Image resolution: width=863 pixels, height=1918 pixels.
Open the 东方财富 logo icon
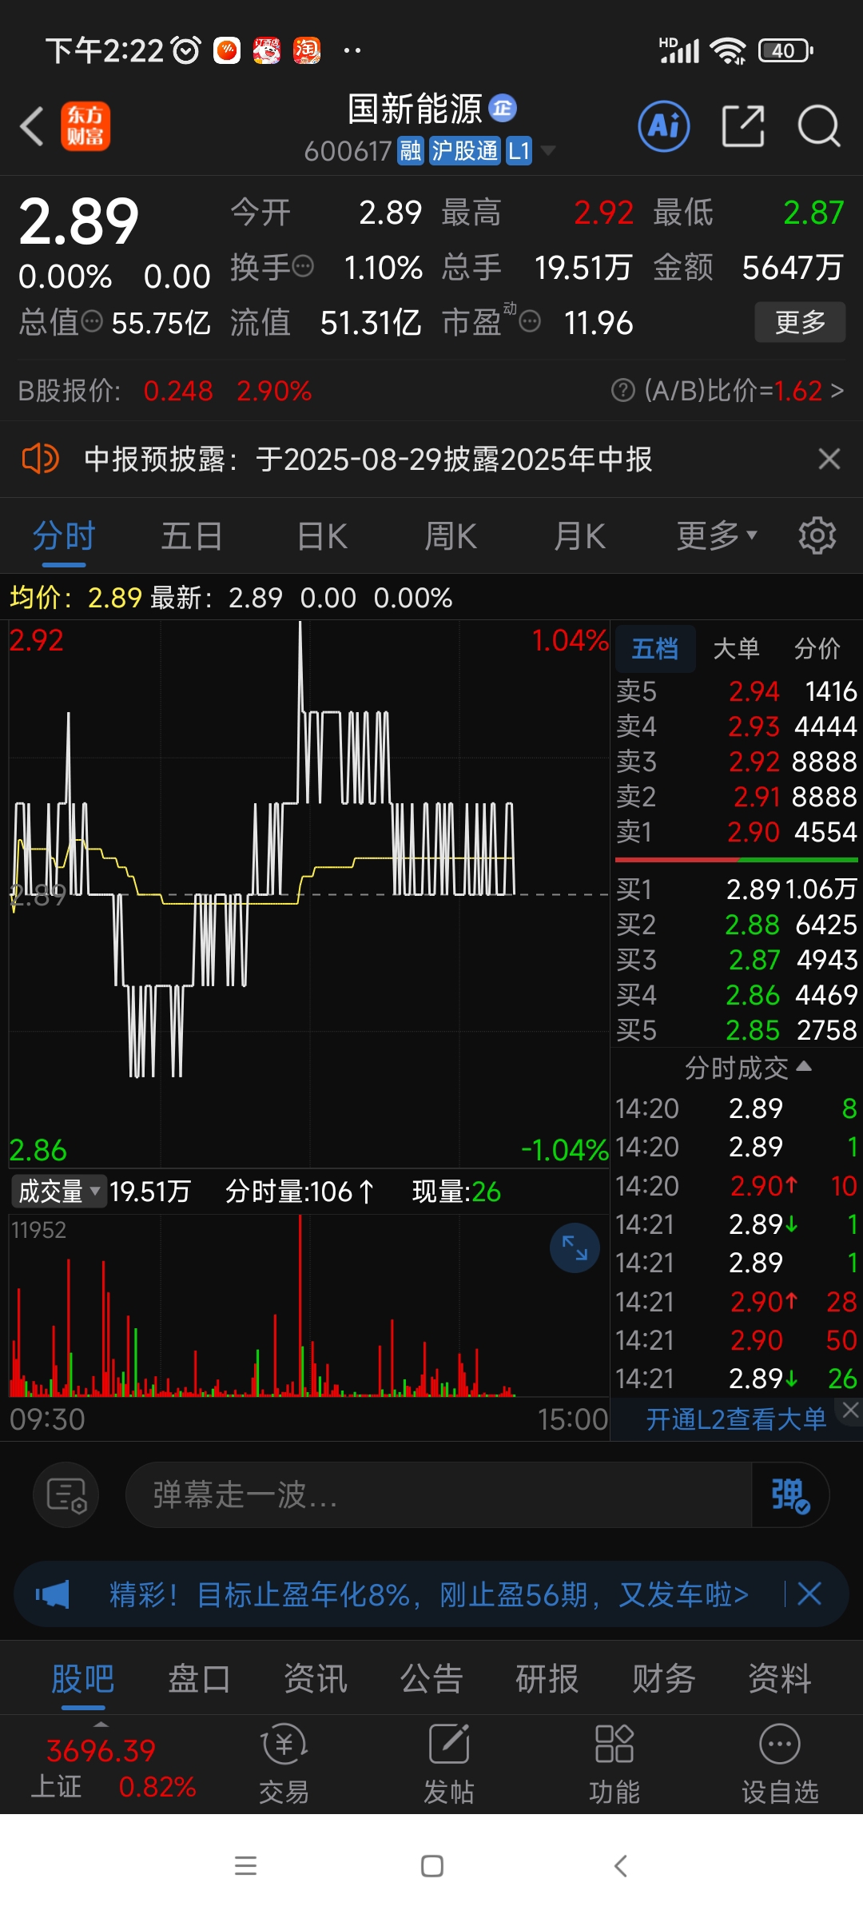pos(86,126)
